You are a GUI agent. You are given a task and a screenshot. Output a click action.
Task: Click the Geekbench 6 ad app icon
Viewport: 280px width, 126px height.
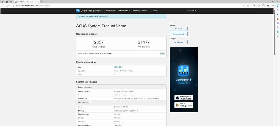click(183, 71)
